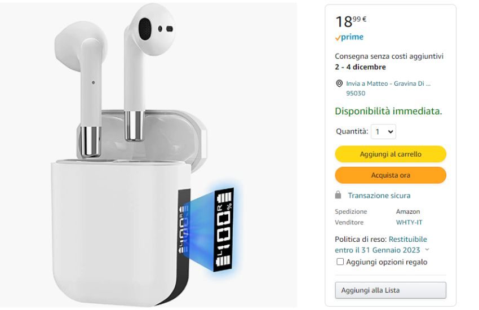Click the blue battery display callout

click(x=224, y=229)
